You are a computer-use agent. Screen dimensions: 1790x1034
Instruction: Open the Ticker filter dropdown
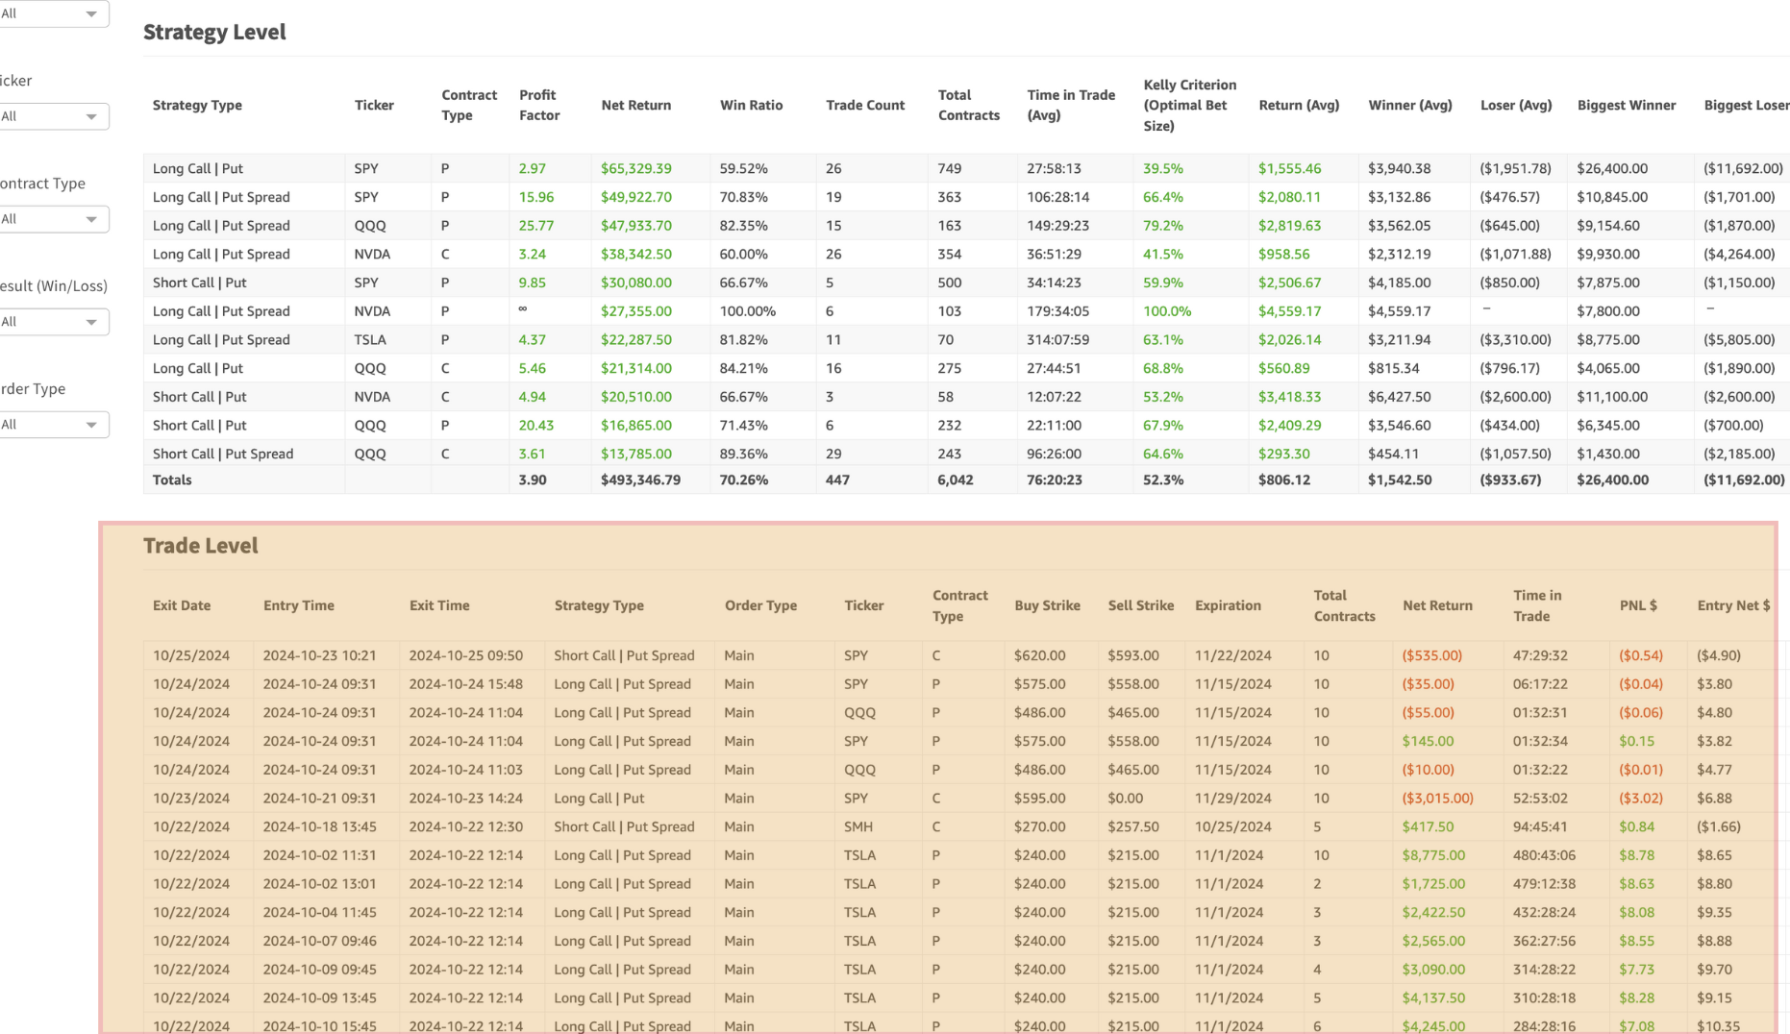click(x=53, y=116)
